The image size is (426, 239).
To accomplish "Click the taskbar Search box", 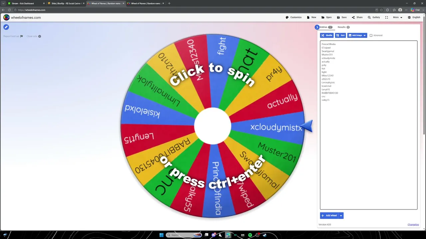I will coord(184,235).
